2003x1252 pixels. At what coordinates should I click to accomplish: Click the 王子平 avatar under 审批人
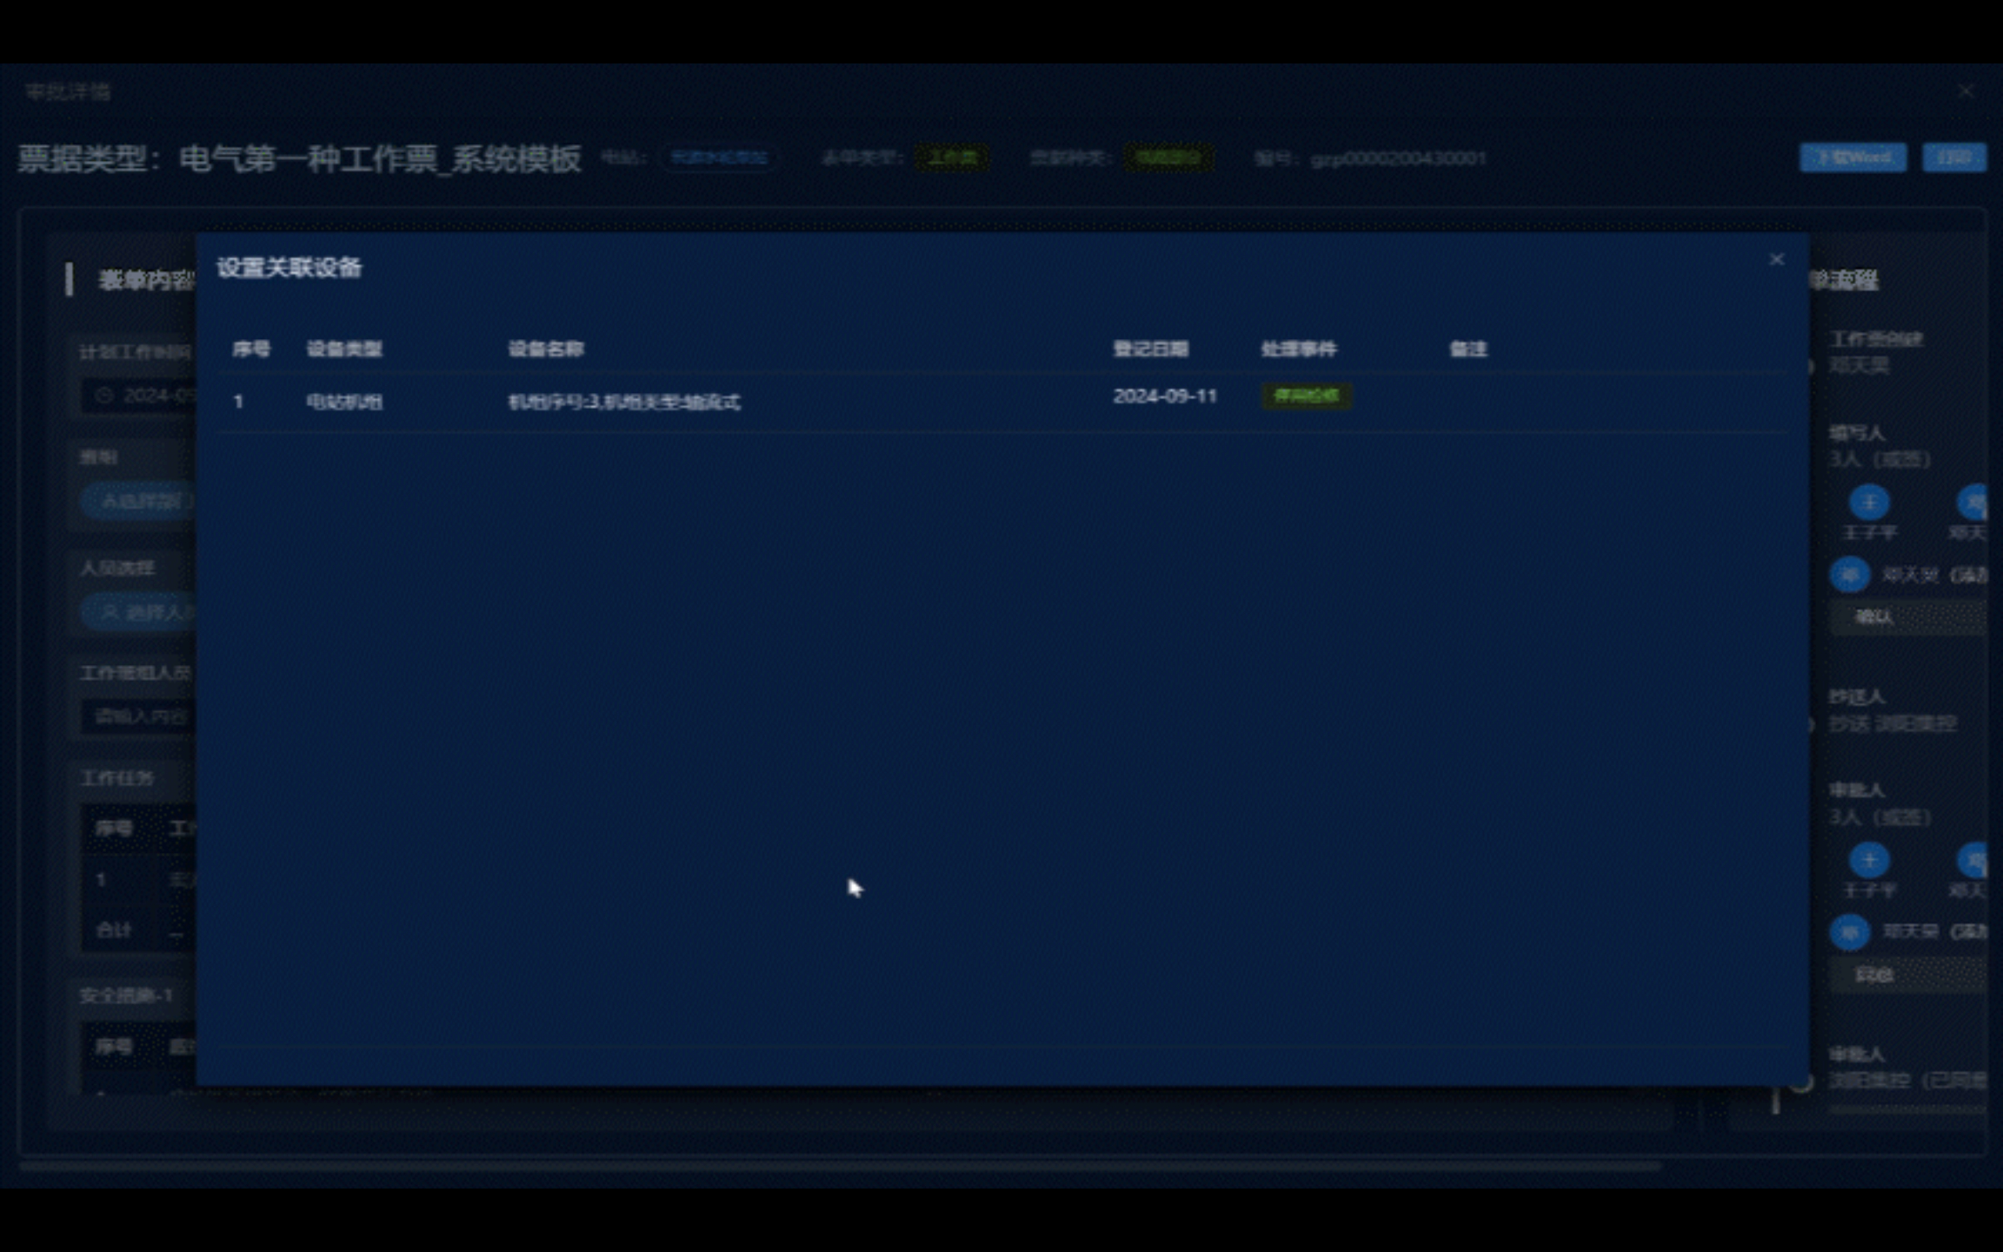point(1868,861)
